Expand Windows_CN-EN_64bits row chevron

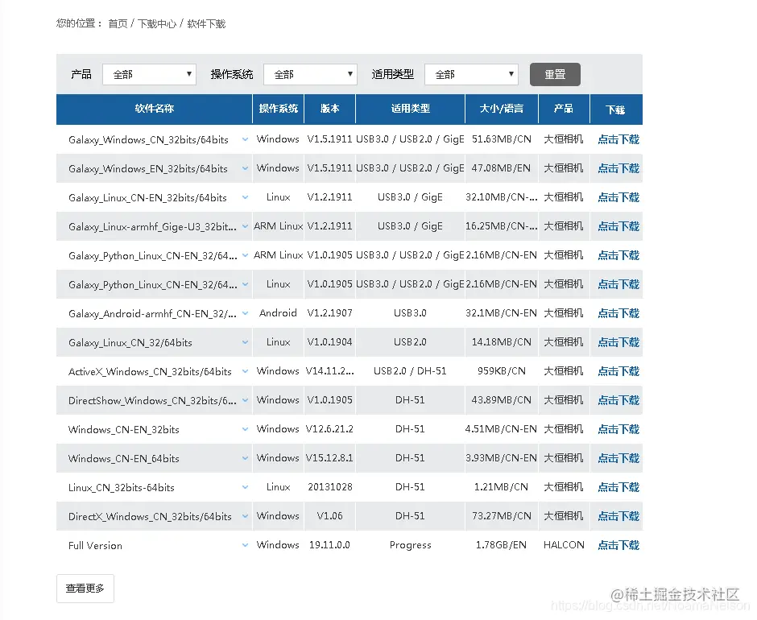pyautogui.click(x=246, y=458)
